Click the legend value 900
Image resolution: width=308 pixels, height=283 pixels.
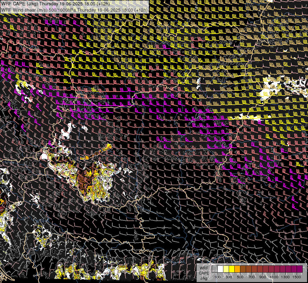coord(263,277)
